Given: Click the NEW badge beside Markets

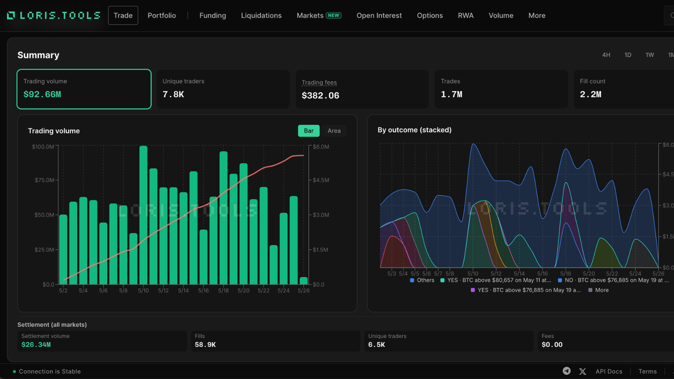Looking at the screenshot, I should click(334, 15).
